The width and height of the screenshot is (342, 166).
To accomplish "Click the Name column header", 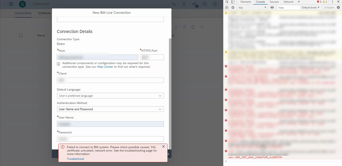I will coord(41,35).
